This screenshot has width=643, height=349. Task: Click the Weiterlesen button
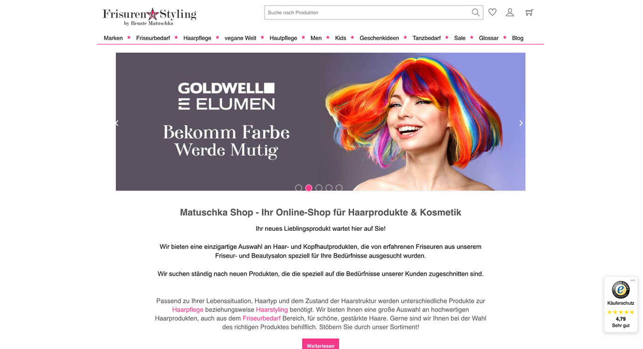tap(321, 344)
